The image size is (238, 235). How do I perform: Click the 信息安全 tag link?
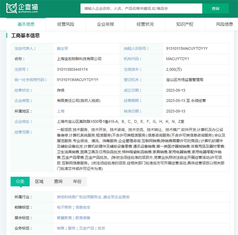click(83, 207)
